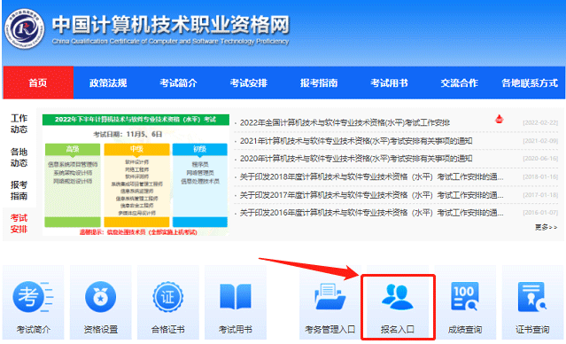Click the 考务管理入口 label text
The height and width of the screenshot is (344, 566).
[330, 330]
